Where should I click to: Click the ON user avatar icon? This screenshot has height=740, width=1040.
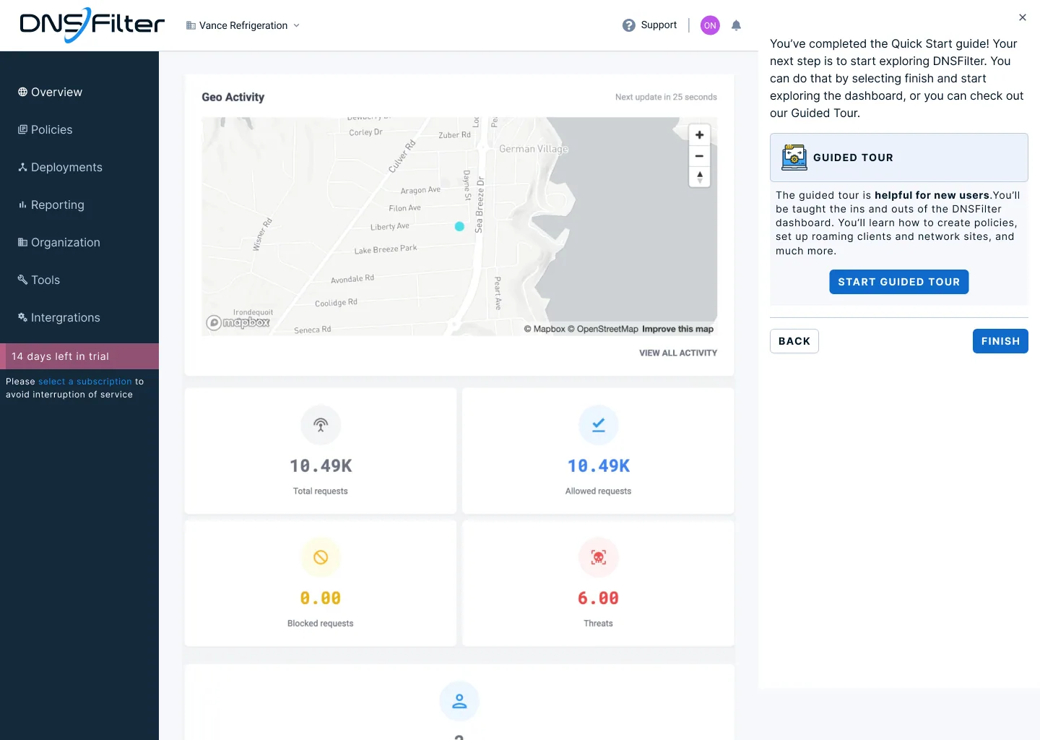pyautogui.click(x=710, y=25)
